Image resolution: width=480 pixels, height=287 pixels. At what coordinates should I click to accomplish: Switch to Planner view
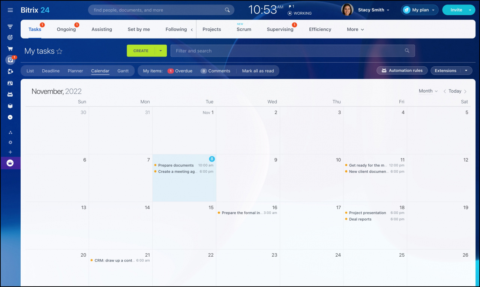pyautogui.click(x=75, y=71)
